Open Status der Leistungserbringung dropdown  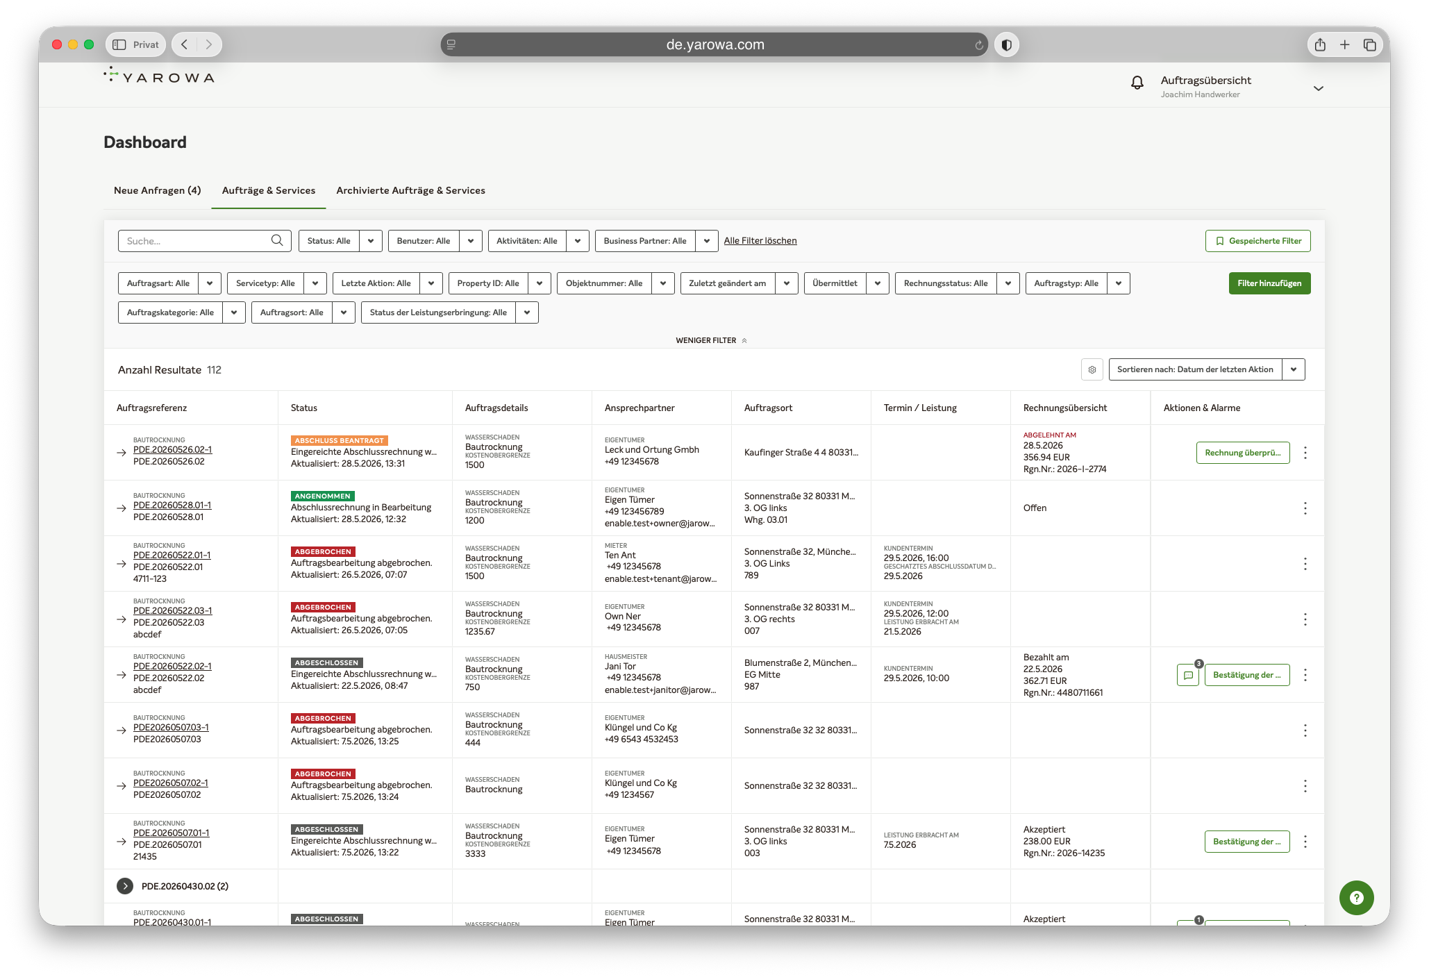coord(449,312)
